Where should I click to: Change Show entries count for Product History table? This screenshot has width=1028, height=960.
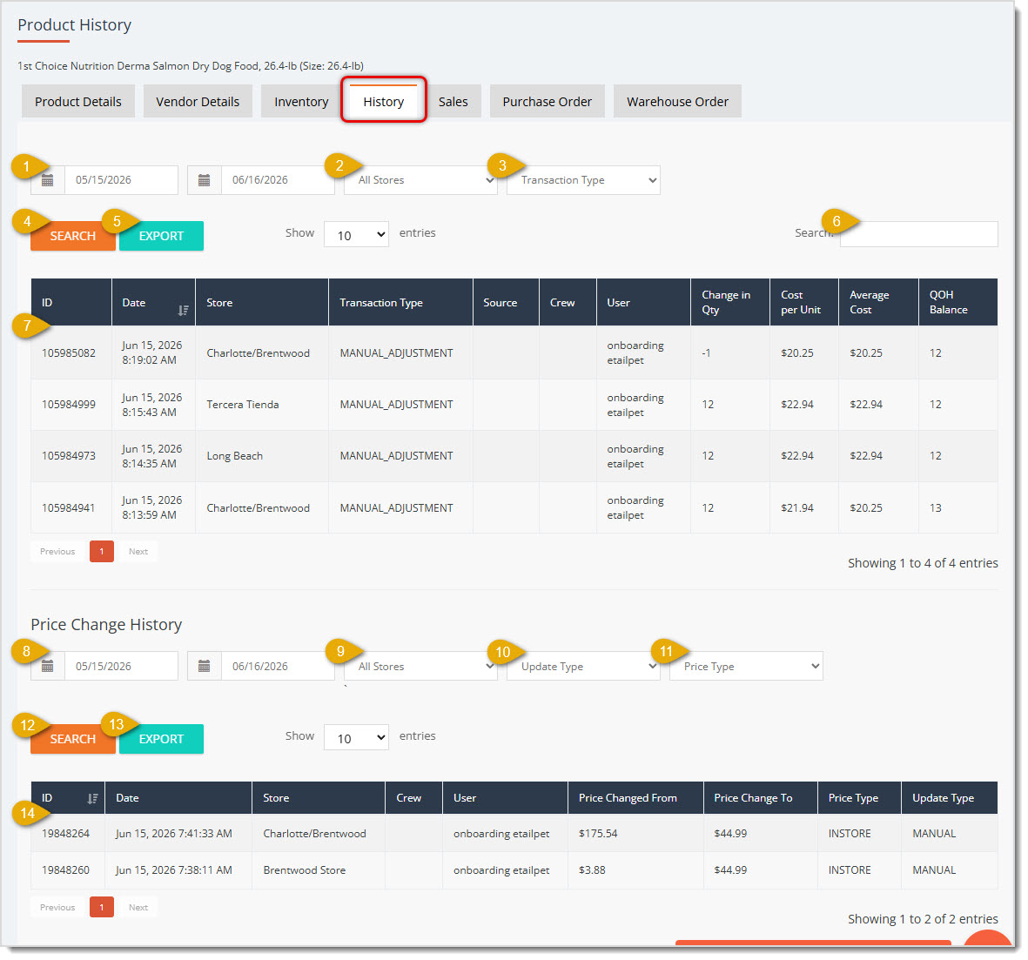point(356,235)
